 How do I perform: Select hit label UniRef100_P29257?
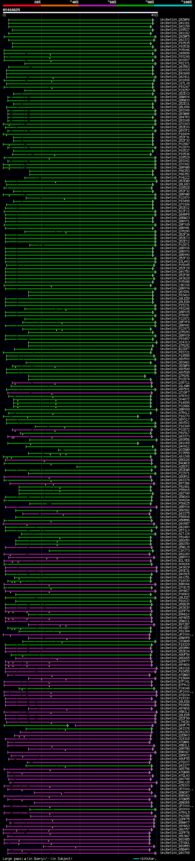[x=175, y=90]
